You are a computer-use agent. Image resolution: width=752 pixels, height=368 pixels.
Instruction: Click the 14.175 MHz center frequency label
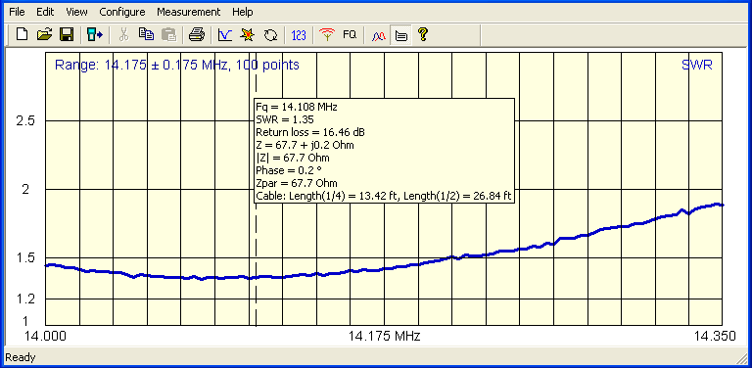click(384, 336)
